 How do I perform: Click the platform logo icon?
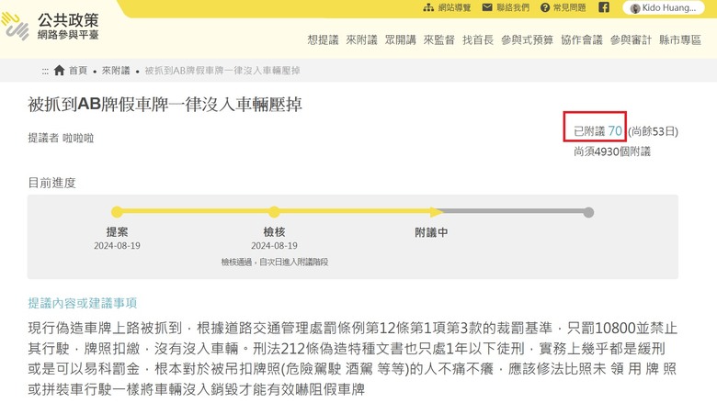[15, 26]
